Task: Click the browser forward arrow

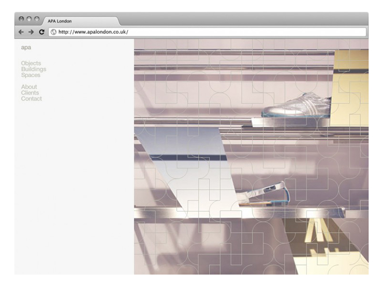Action: coord(31,32)
